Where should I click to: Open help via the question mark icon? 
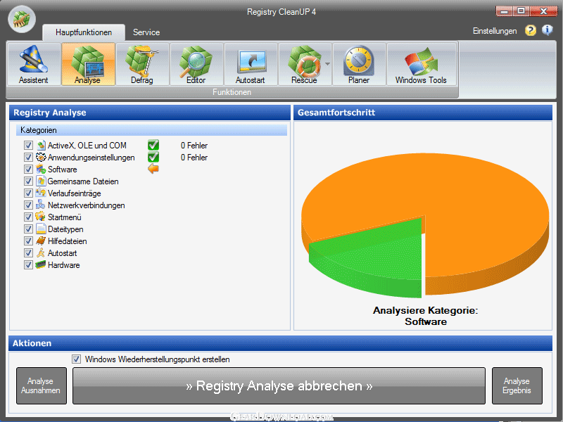531,30
